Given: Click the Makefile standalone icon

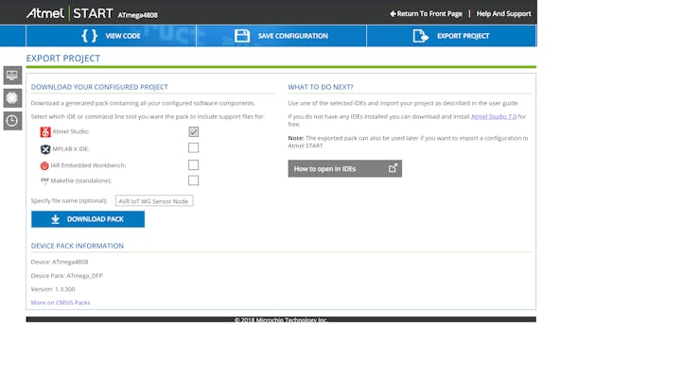Looking at the screenshot, I should tap(44, 180).
